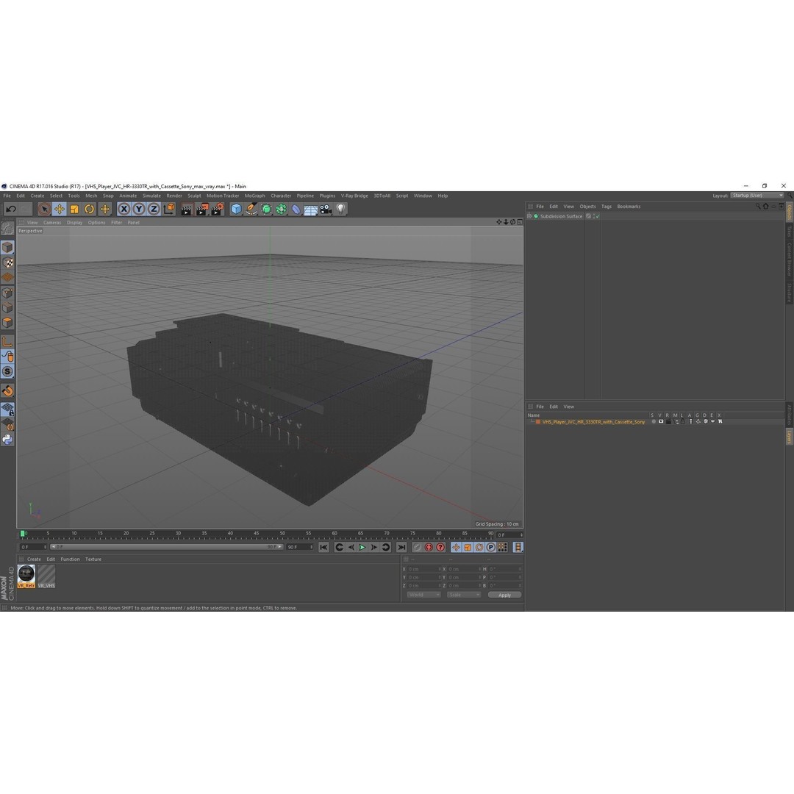Toggle View visibility for VHS_Player layer

tap(661, 422)
